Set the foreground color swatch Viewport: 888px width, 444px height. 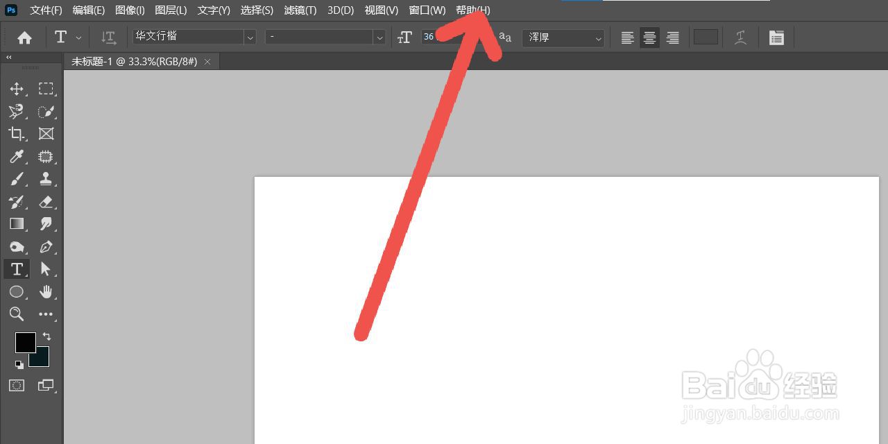pos(26,342)
